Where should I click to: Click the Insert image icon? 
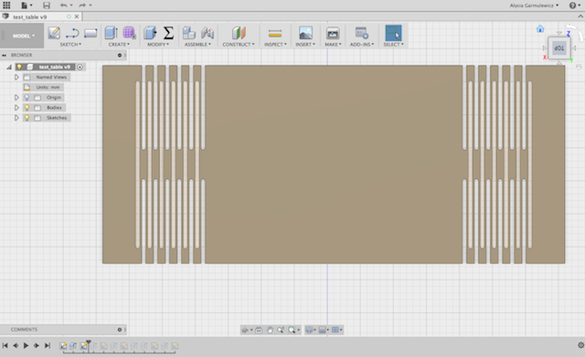coord(305,33)
